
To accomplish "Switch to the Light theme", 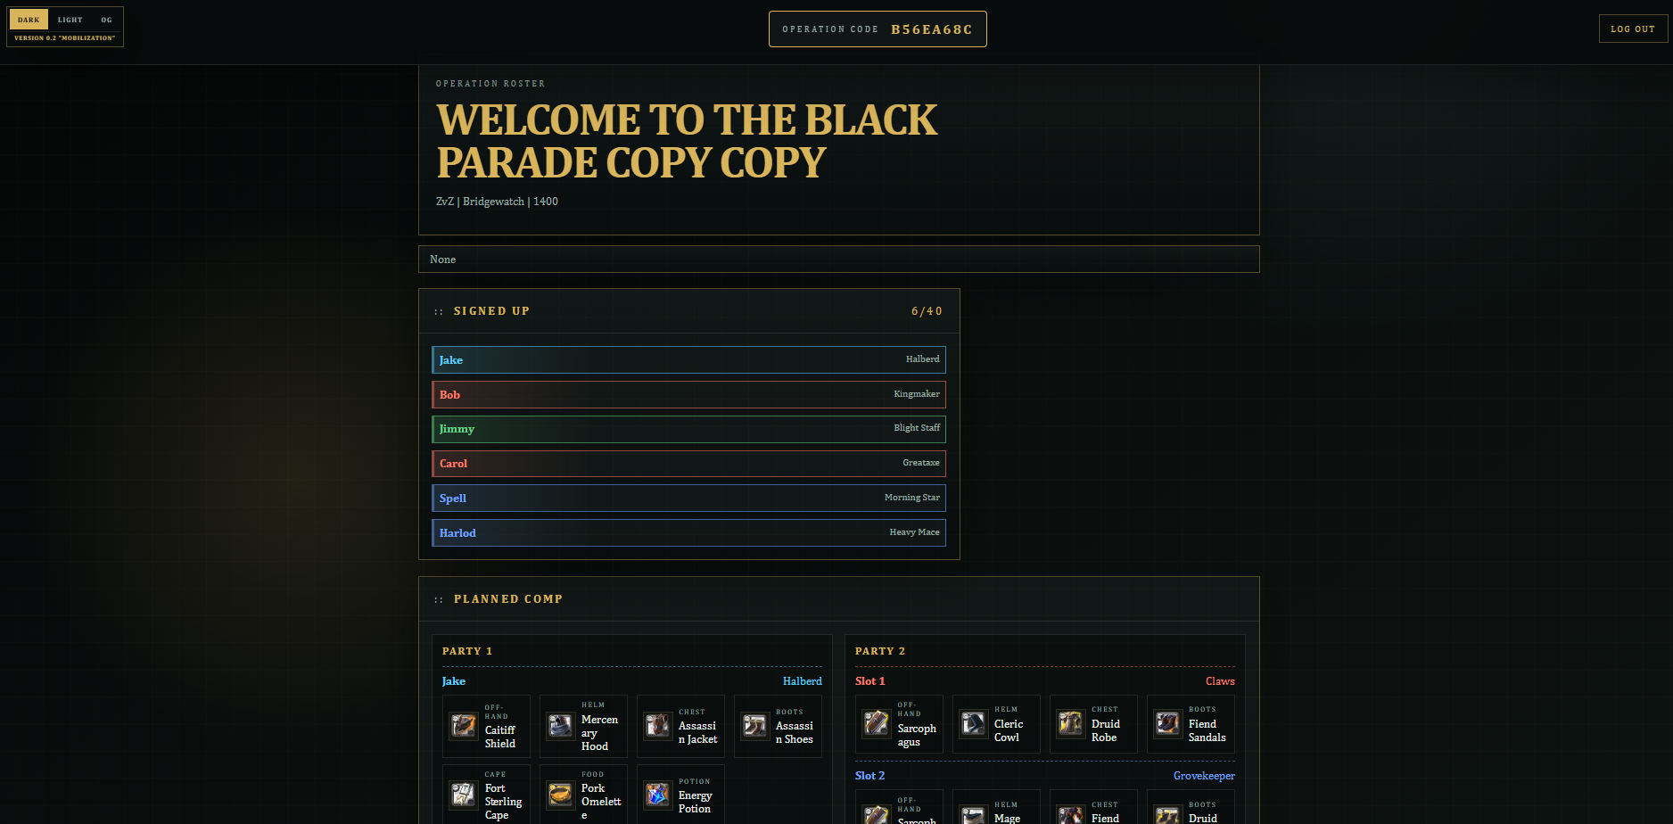I will click(x=70, y=20).
